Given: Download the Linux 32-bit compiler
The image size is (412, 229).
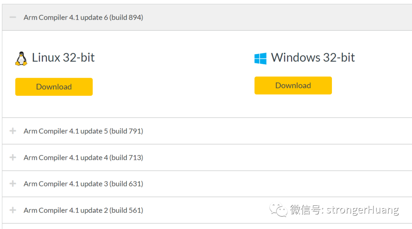Looking at the screenshot, I should [54, 87].
